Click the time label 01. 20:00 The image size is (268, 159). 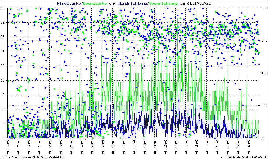pos(217,147)
